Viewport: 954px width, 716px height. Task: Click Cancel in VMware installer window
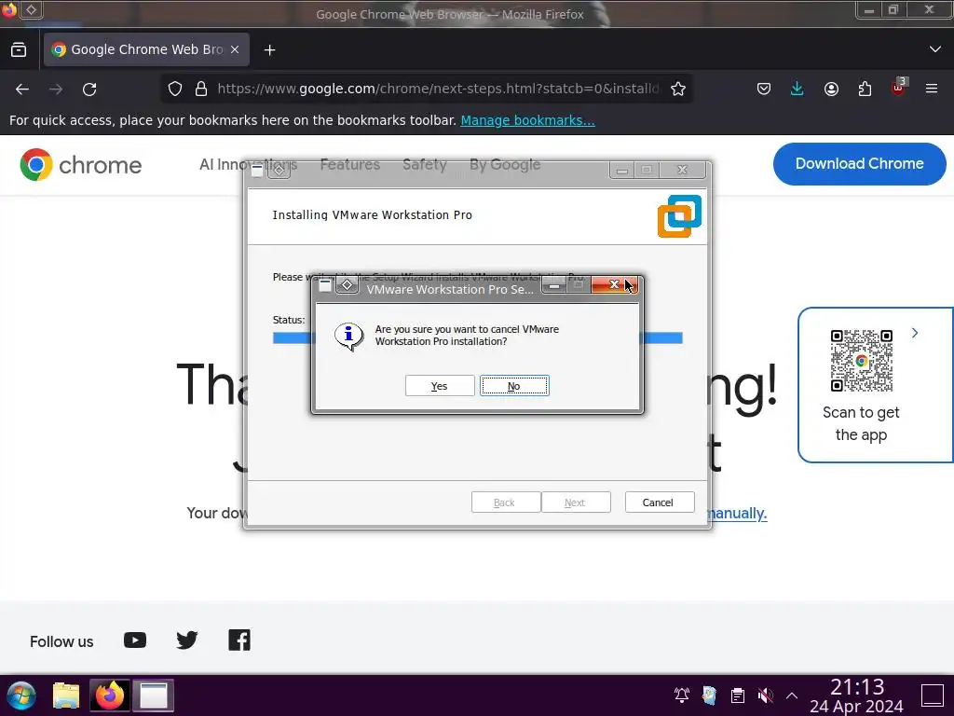pyautogui.click(x=659, y=503)
